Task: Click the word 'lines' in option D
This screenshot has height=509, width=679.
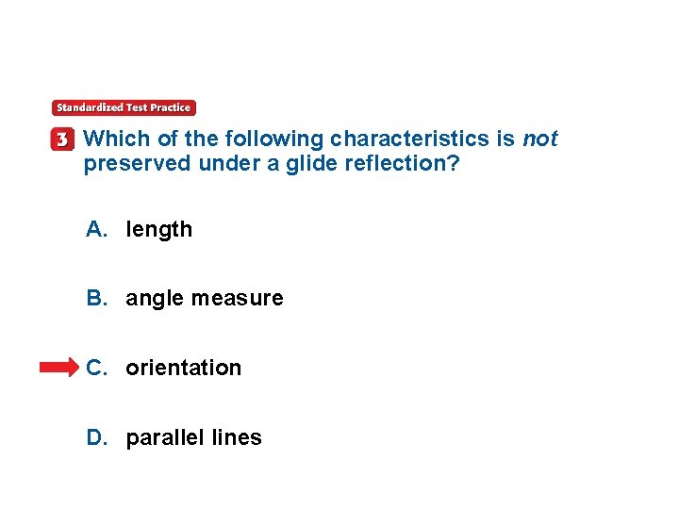Action: [237, 437]
